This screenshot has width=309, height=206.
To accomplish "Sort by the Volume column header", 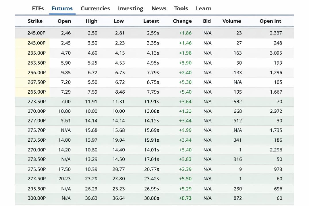I will pyautogui.click(x=231, y=21).
